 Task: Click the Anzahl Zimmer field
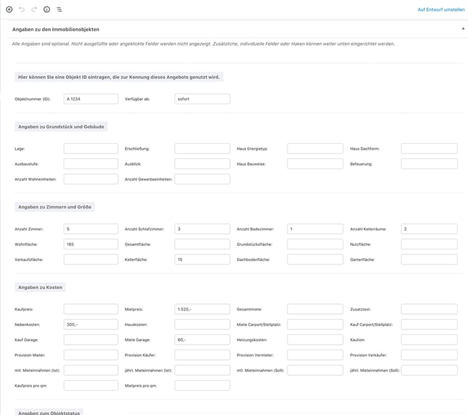click(x=91, y=229)
